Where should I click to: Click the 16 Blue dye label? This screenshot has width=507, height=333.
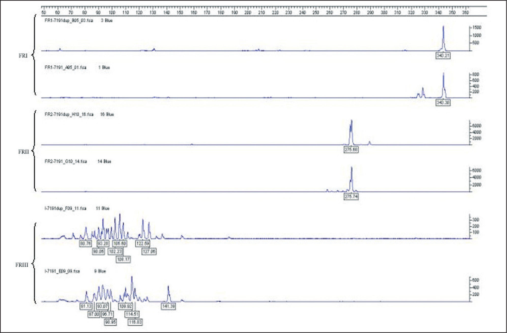[x=107, y=114]
